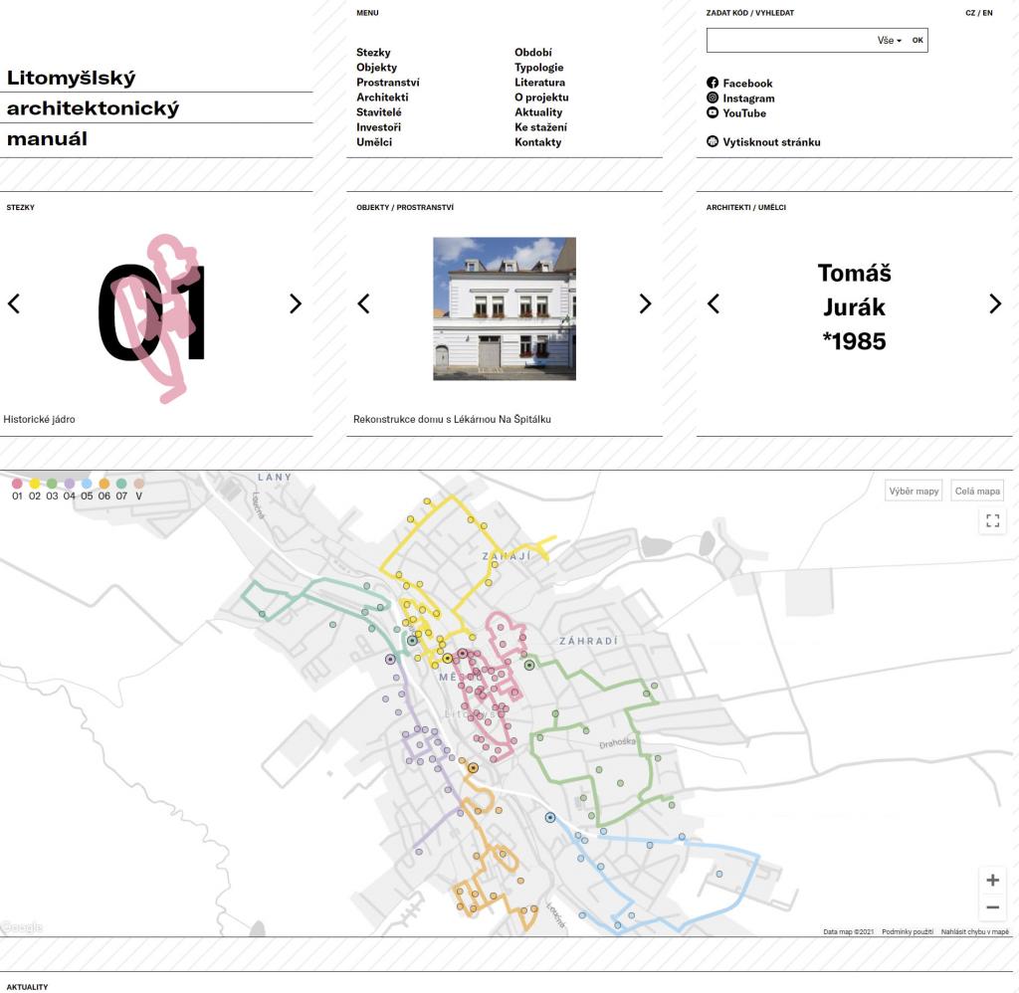The image size is (1019, 993).
Task: Open the Vše search filter dropdown
Action: point(889,41)
